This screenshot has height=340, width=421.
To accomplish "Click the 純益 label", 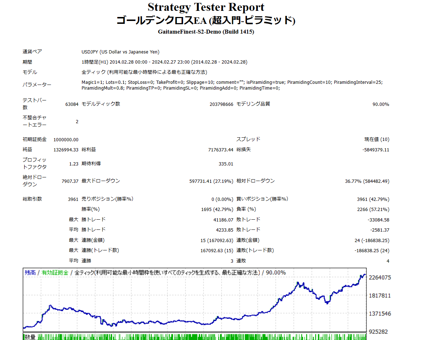I will 27,150.
